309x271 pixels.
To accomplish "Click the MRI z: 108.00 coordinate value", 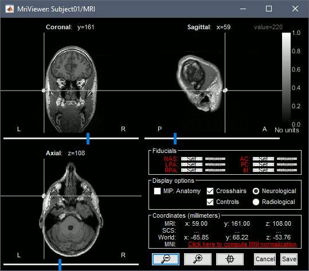I will 278,223.
